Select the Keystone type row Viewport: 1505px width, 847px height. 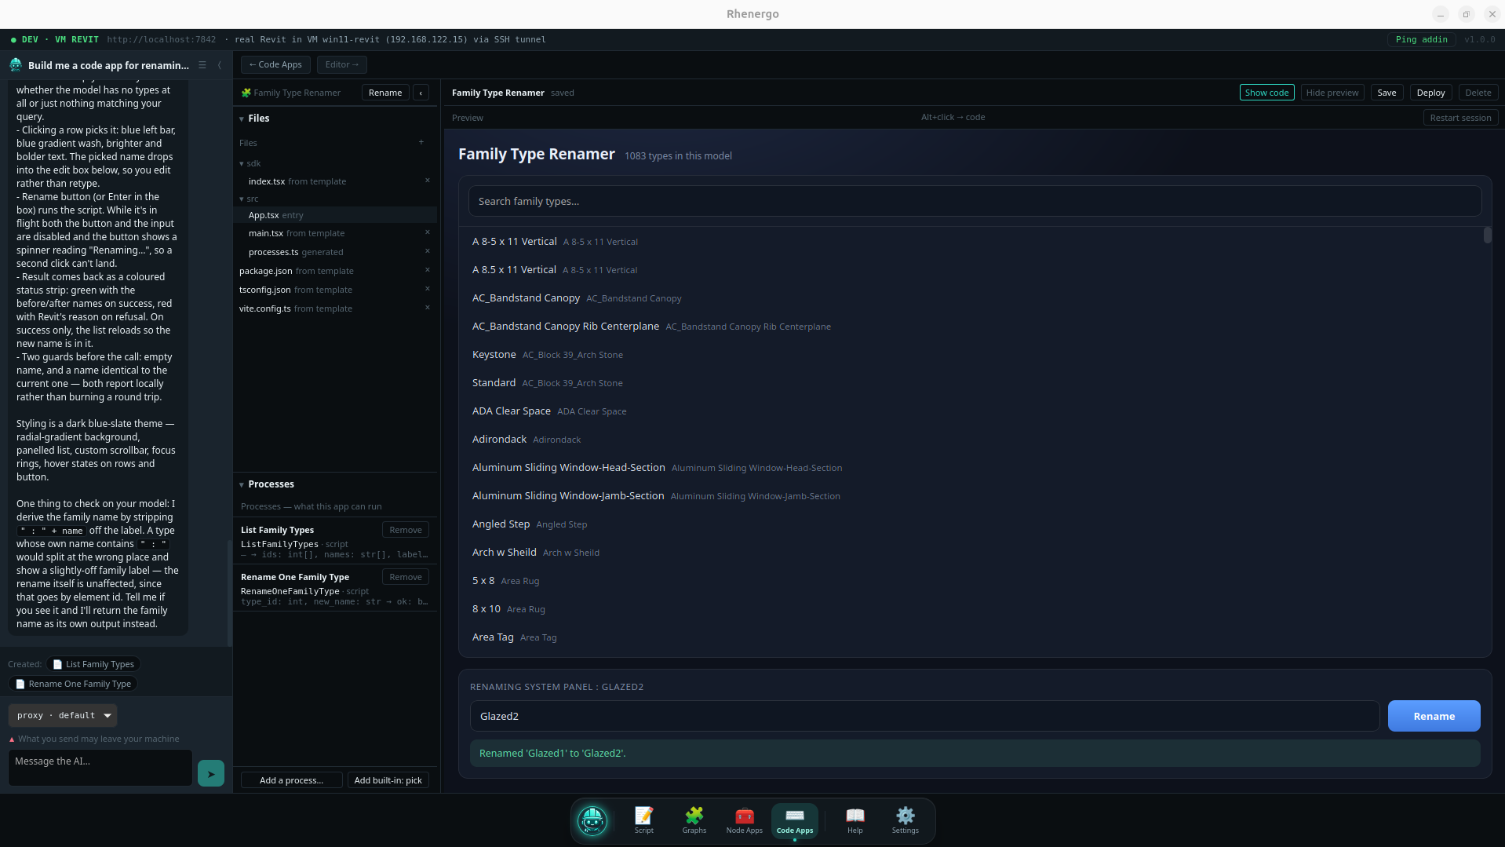[x=973, y=355]
